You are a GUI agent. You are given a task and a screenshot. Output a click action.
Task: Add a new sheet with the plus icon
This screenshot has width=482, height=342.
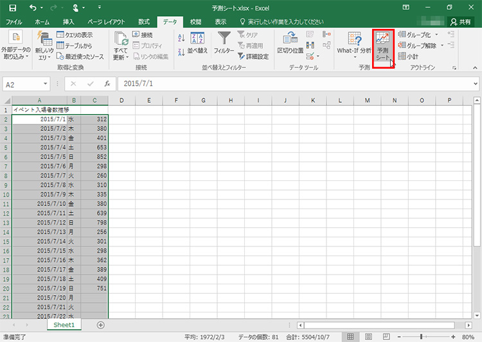coord(100,325)
